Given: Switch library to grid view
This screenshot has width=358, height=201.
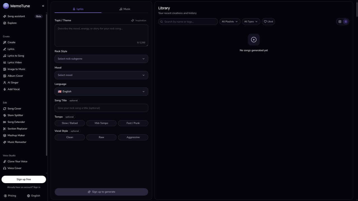Looking at the screenshot, I should 340,21.
